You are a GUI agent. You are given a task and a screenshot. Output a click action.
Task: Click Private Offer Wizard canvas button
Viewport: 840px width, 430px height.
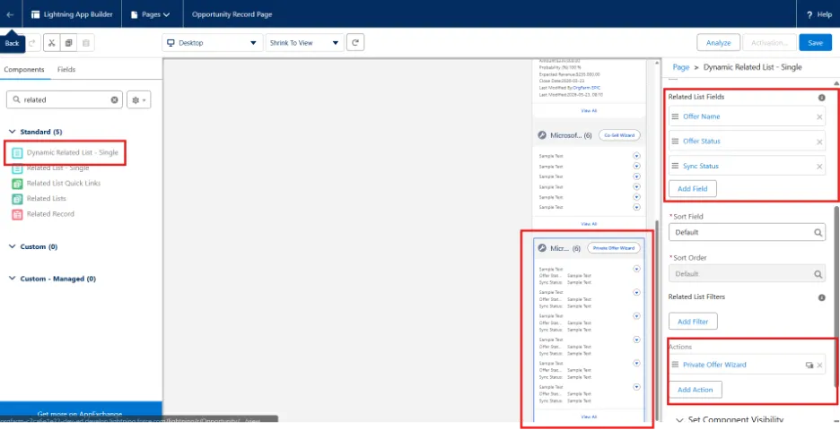click(x=613, y=248)
